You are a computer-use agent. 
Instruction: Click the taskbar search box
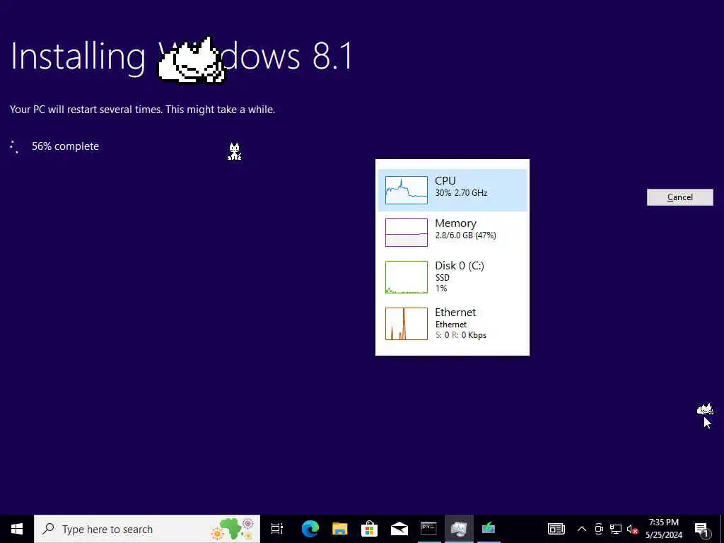click(147, 529)
